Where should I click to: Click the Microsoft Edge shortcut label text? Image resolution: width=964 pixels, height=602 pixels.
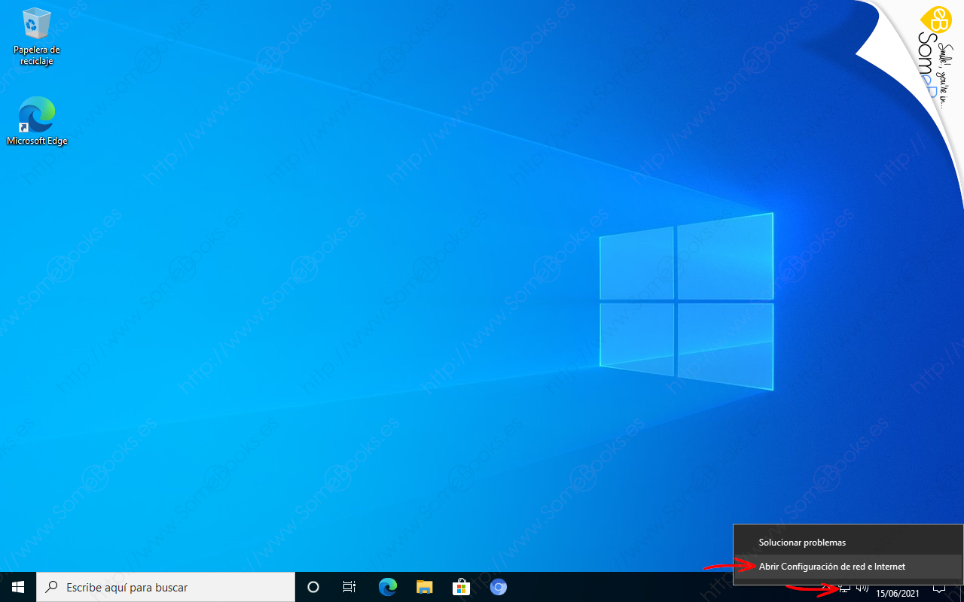(36, 140)
